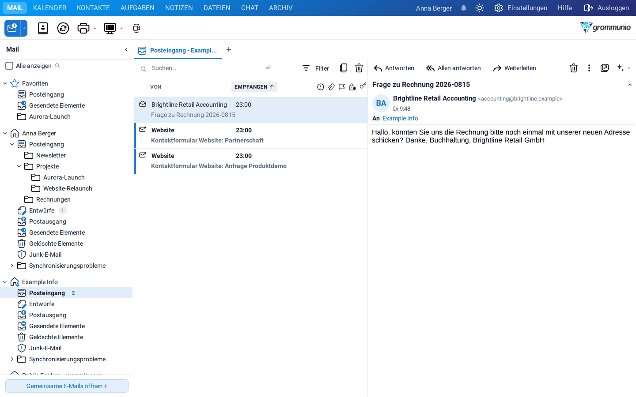The width and height of the screenshot is (636, 397).
Task: Open the Filter button in mail list
Action: tap(316, 68)
